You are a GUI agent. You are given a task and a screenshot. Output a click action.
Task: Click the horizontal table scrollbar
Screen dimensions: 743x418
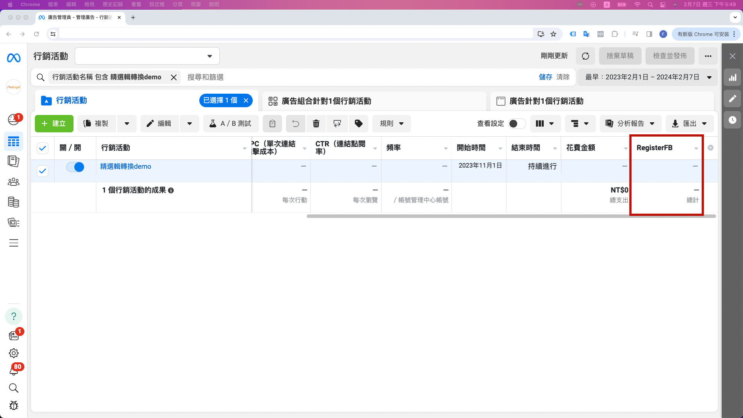[511, 216]
